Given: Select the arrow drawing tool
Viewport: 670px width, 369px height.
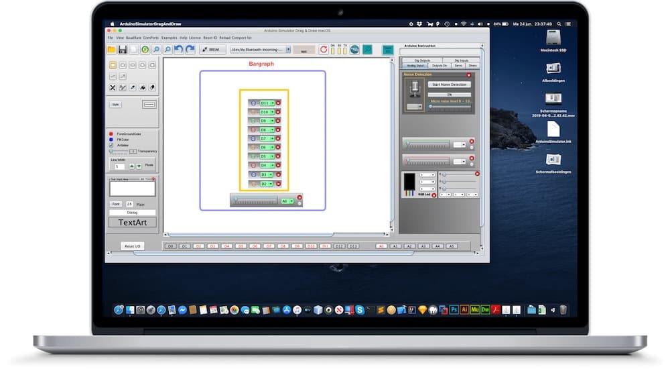Looking at the screenshot, I should click(123, 76).
